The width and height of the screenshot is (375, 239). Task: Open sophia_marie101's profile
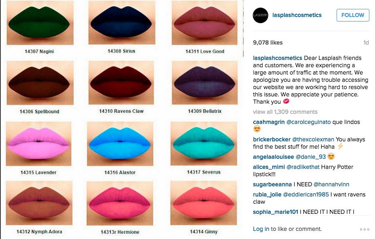275,212
